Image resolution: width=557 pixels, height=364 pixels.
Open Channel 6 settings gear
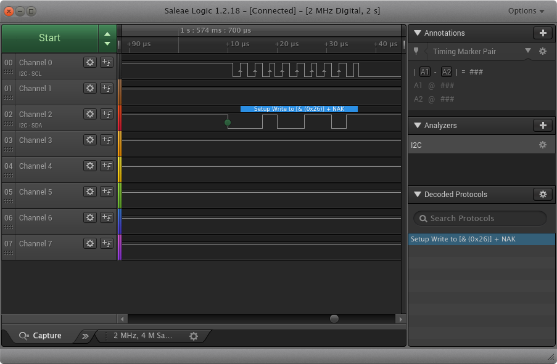point(90,218)
